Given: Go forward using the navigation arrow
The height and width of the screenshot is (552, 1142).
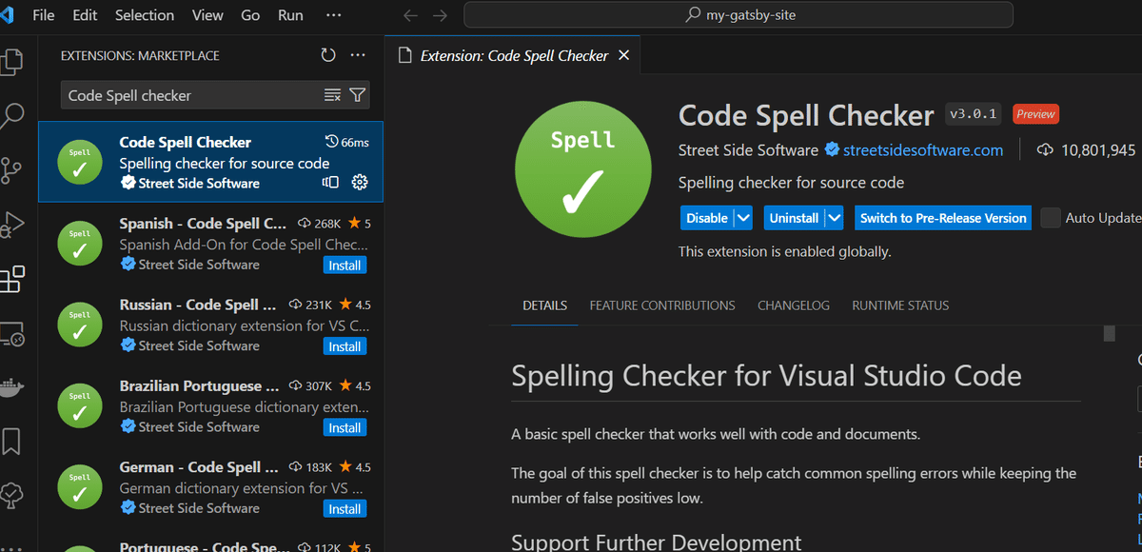Looking at the screenshot, I should 440,15.
